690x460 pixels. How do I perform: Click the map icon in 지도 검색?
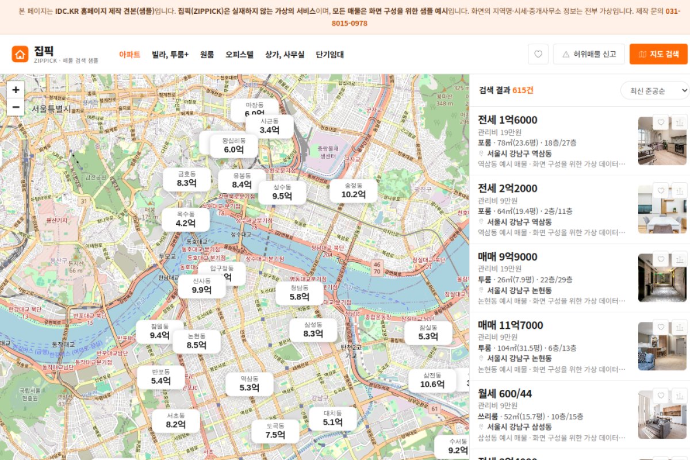pos(642,54)
